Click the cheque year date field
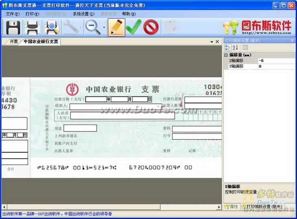 click(96, 99)
